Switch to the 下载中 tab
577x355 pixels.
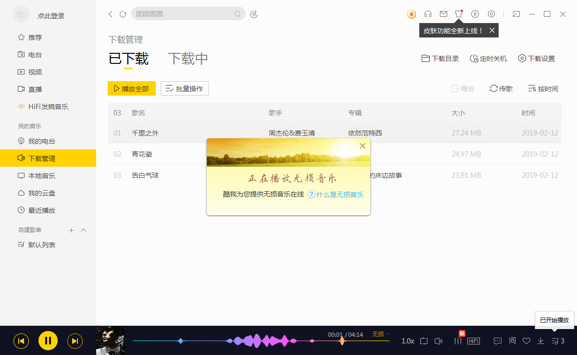188,58
